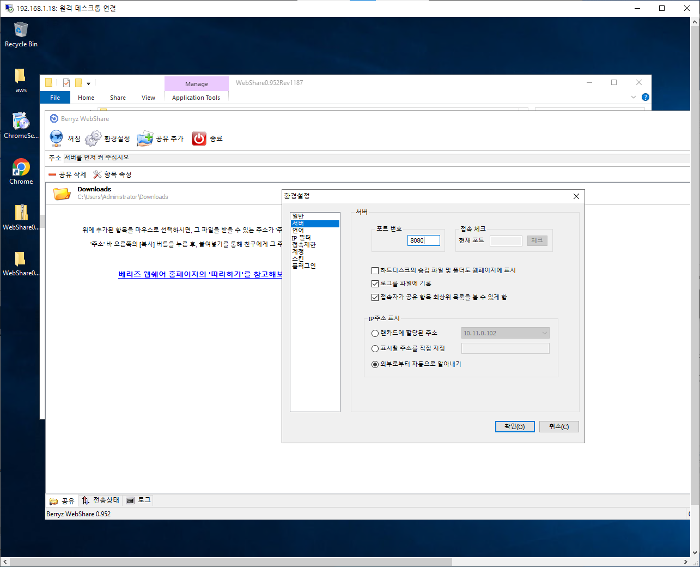Click 취소(C) cancel button
700x567 pixels.
(x=559, y=426)
